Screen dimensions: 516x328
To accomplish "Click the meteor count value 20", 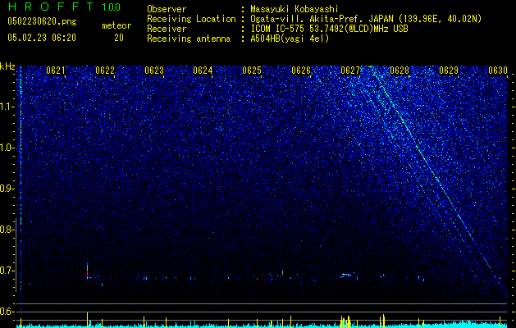I will click(119, 38).
